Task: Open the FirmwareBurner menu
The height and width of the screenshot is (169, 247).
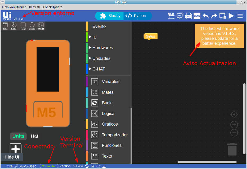Action: tap(14, 7)
